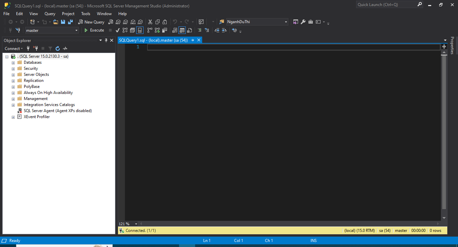
Task: Select SQL Server Agent item
Action: point(58,111)
